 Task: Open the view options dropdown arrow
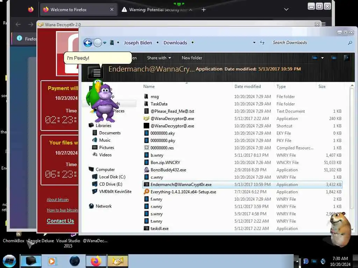point(322,58)
